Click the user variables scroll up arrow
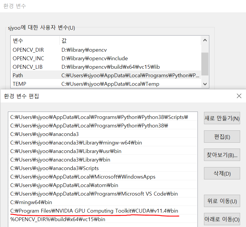 205,40
